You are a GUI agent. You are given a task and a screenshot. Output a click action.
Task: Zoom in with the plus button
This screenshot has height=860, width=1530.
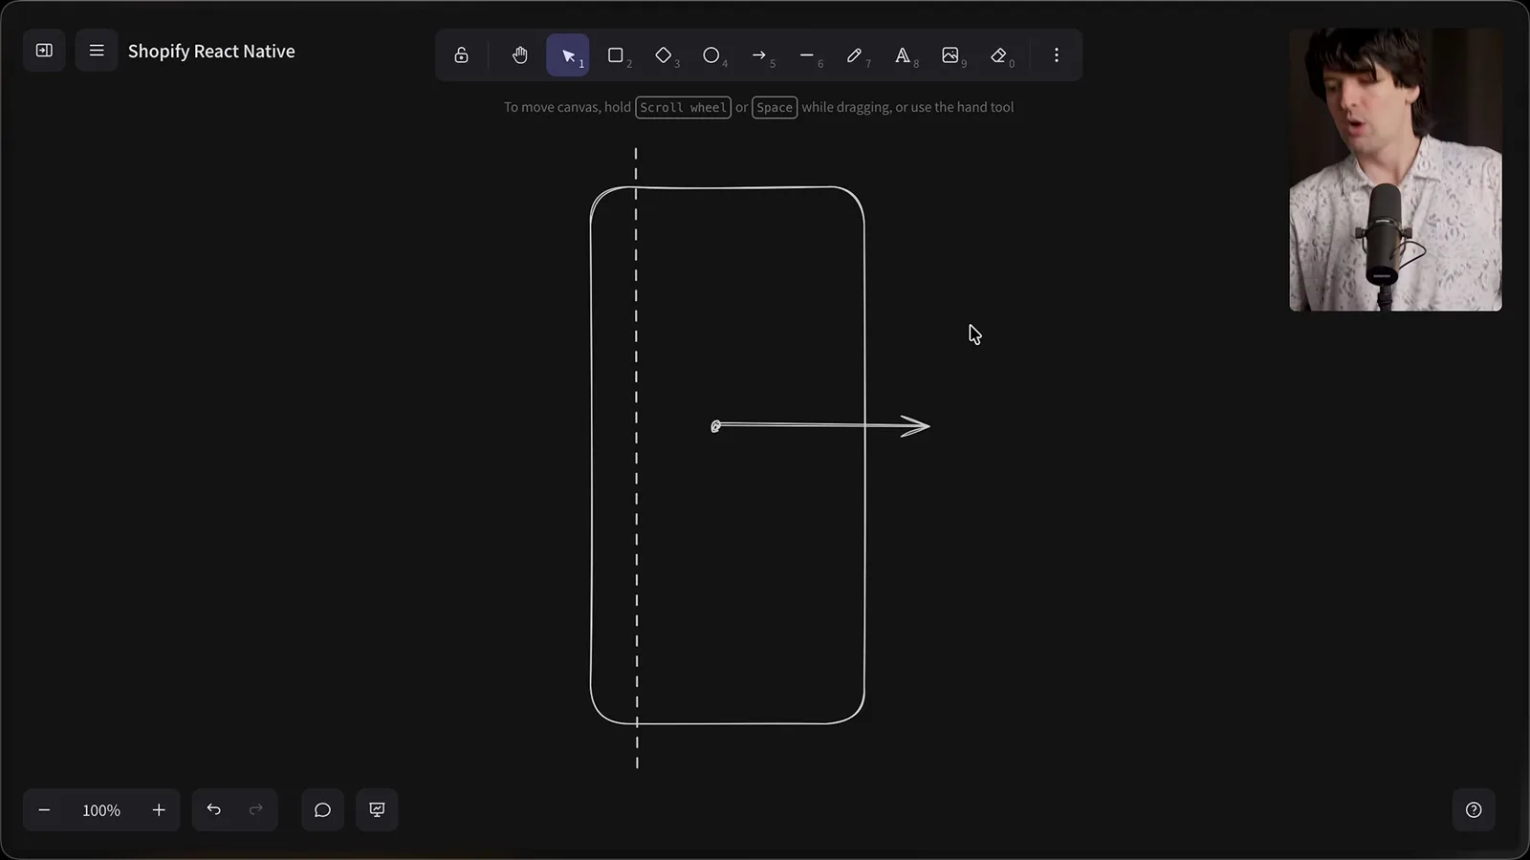159,810
